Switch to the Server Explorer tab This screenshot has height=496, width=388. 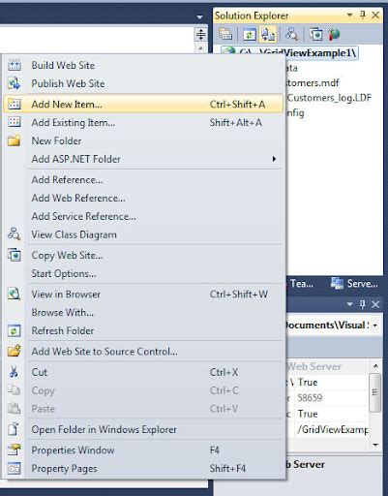tap(354, 284)
